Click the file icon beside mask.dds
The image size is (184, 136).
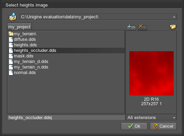click(x=11, y=56)
